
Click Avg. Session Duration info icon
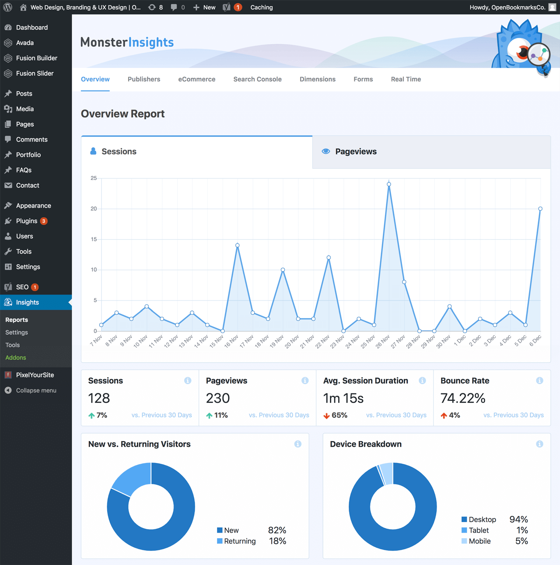tap(422, 381)
